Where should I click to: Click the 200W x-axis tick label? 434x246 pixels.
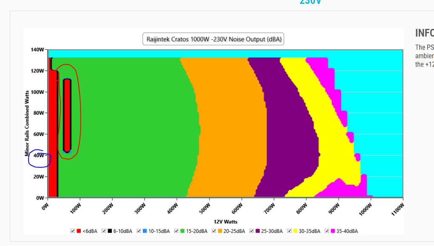click(108, 208)
